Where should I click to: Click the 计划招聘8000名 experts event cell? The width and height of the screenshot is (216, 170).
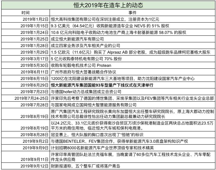(132, 148)
